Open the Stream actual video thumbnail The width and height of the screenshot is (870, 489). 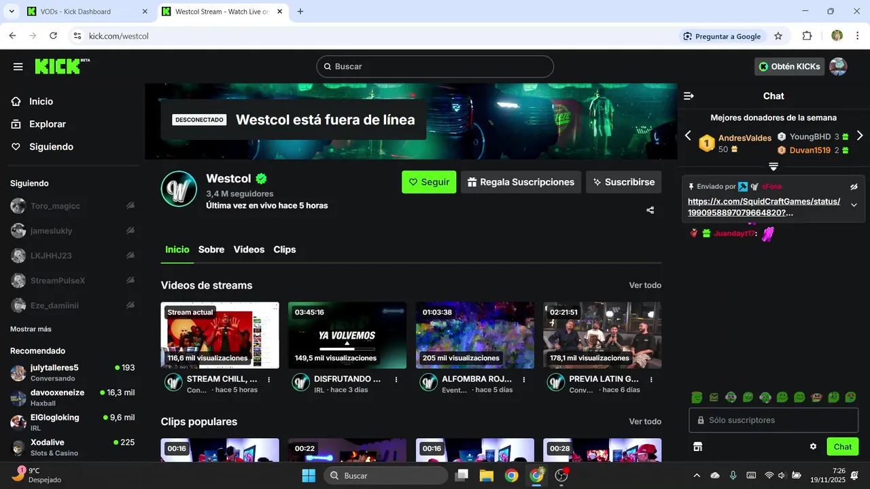coord(220,336)
